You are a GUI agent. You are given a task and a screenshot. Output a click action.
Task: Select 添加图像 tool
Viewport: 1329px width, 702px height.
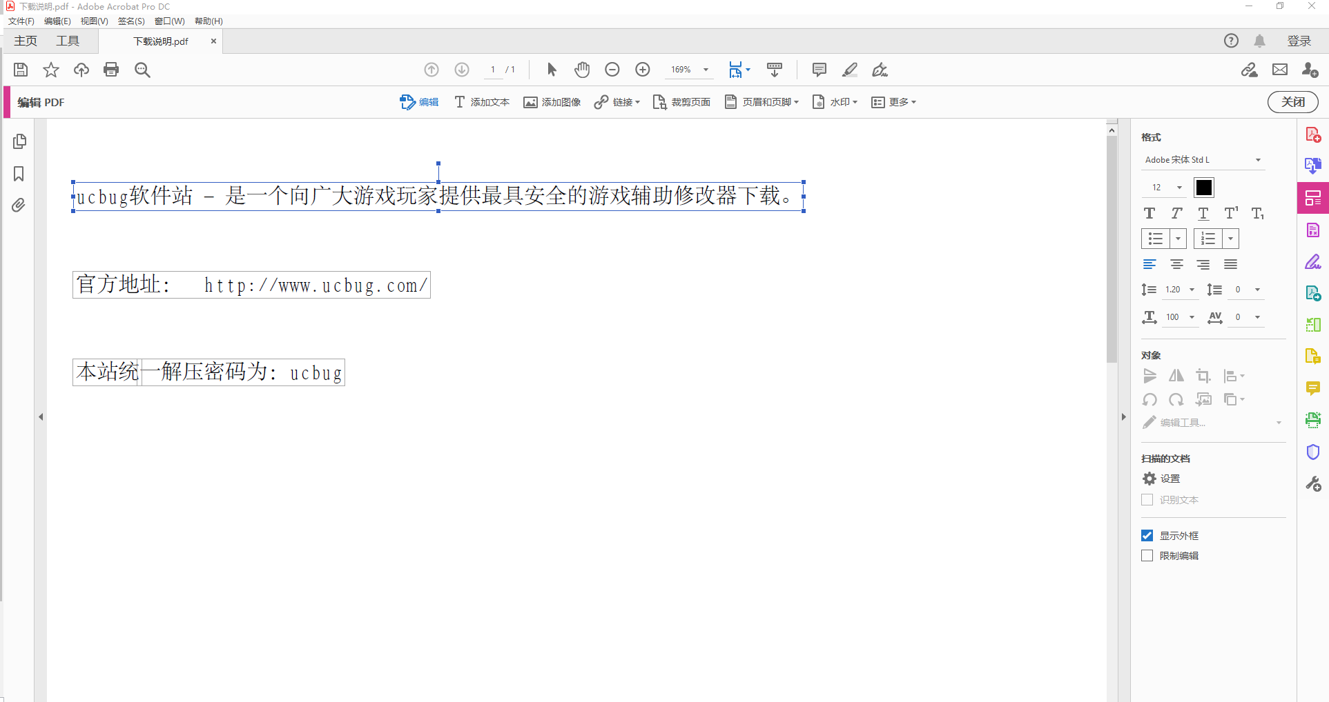point(552,102)
